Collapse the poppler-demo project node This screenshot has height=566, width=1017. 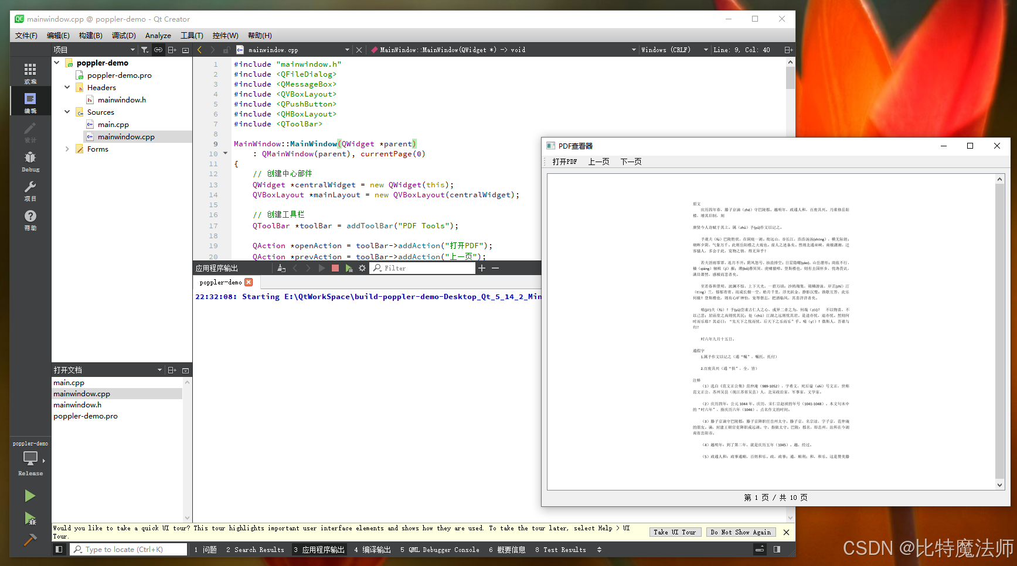[57, 63]
